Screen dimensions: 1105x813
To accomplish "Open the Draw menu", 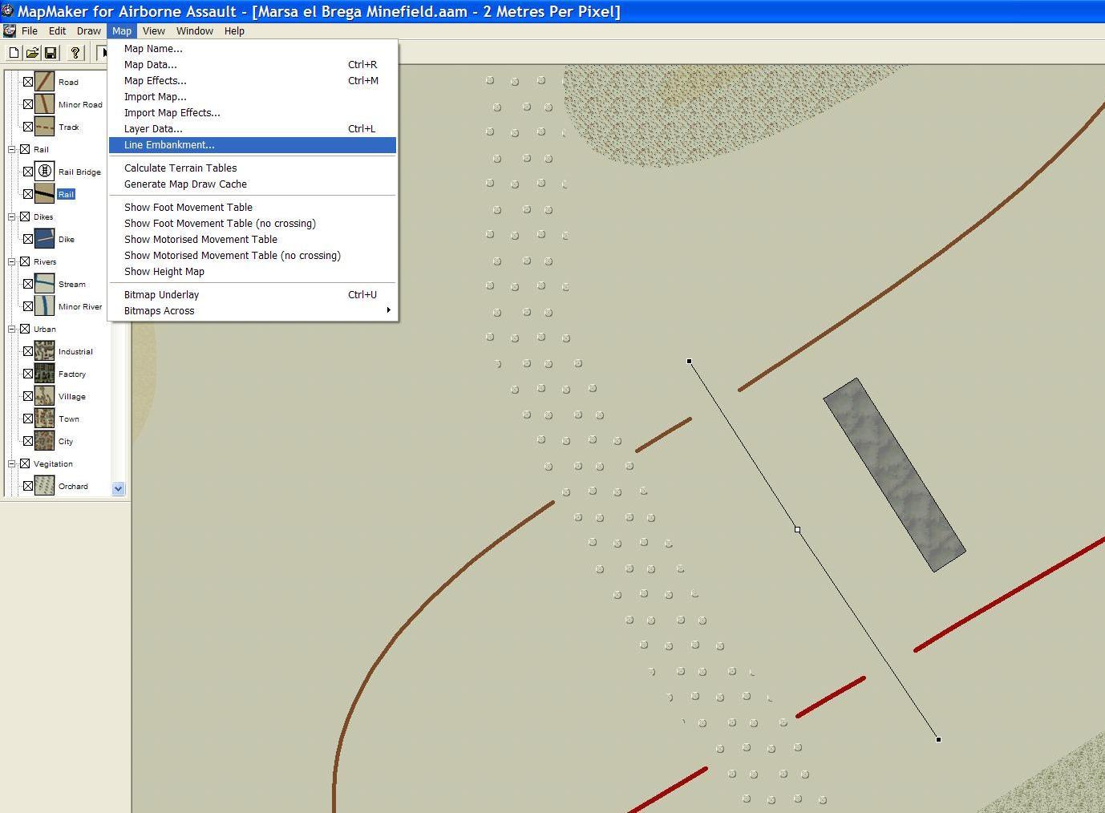I will coord(89,31).
